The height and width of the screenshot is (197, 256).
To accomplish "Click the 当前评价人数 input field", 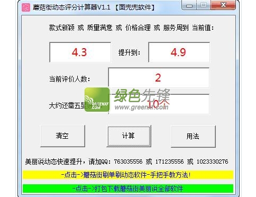I will (159, 78).
